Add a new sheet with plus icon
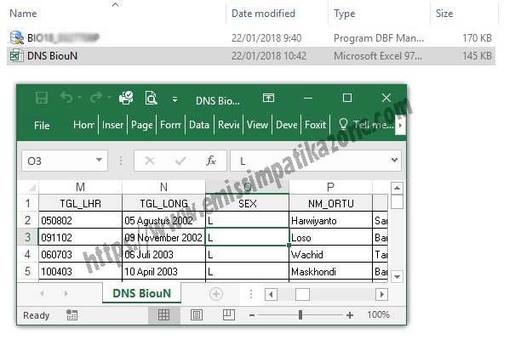The height and width of the screenshot is (345, 515). tap(215, 294)
